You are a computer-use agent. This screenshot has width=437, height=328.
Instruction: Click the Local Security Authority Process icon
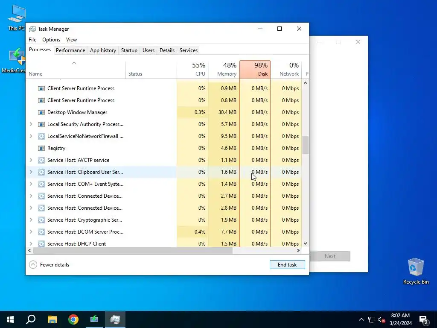[41, 124]
